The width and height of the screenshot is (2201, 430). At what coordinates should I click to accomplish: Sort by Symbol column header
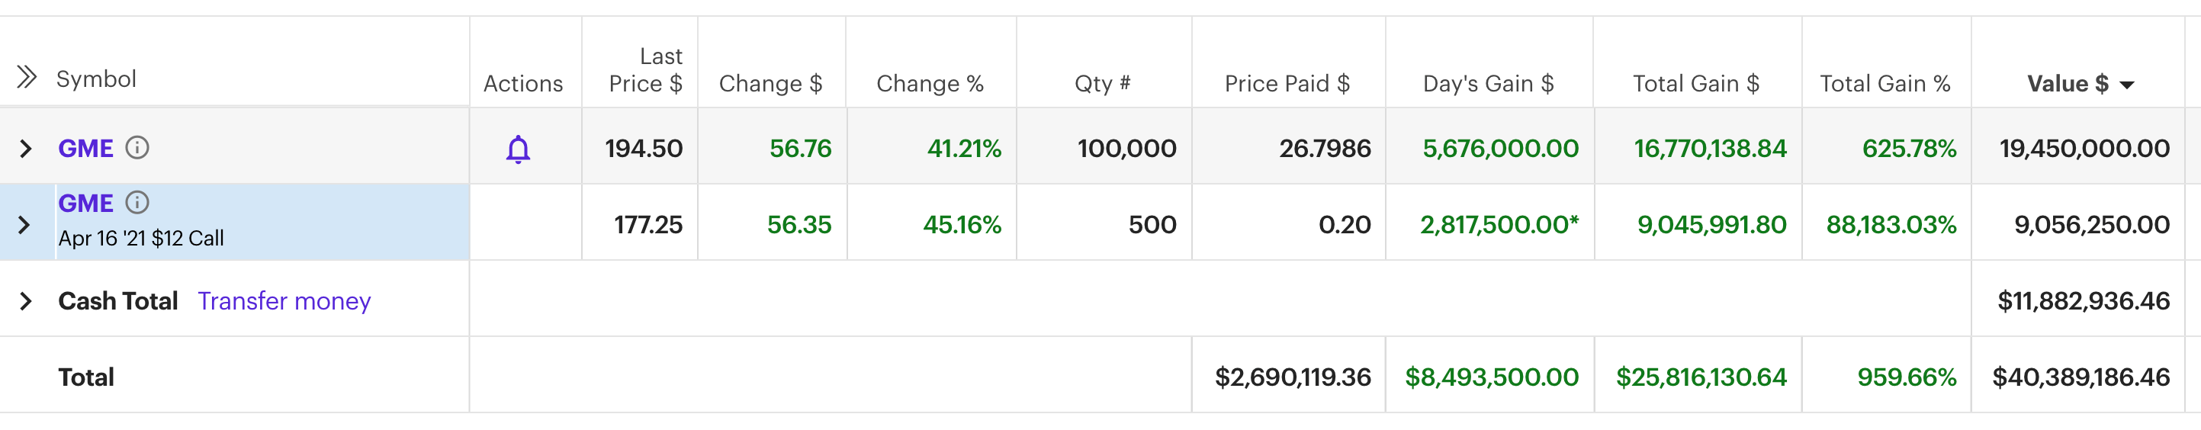95,79
